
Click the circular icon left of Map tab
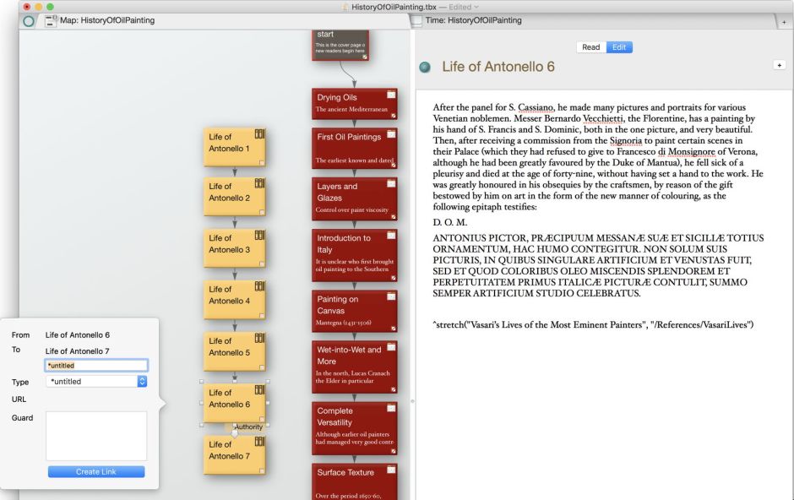(x=30, y=20)
